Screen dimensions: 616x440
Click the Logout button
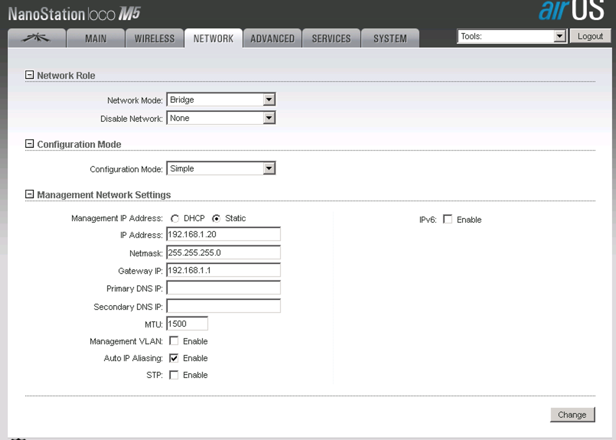point(590,36)
